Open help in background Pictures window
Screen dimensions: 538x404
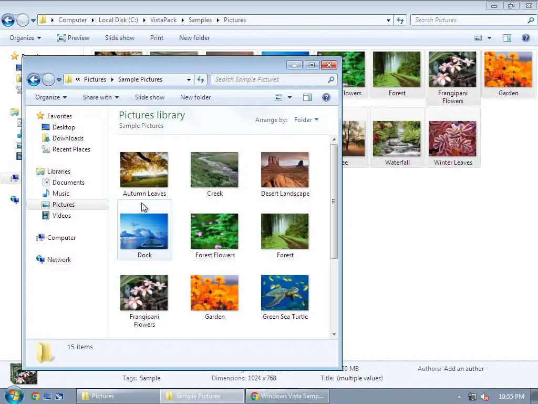coord(525,38)
